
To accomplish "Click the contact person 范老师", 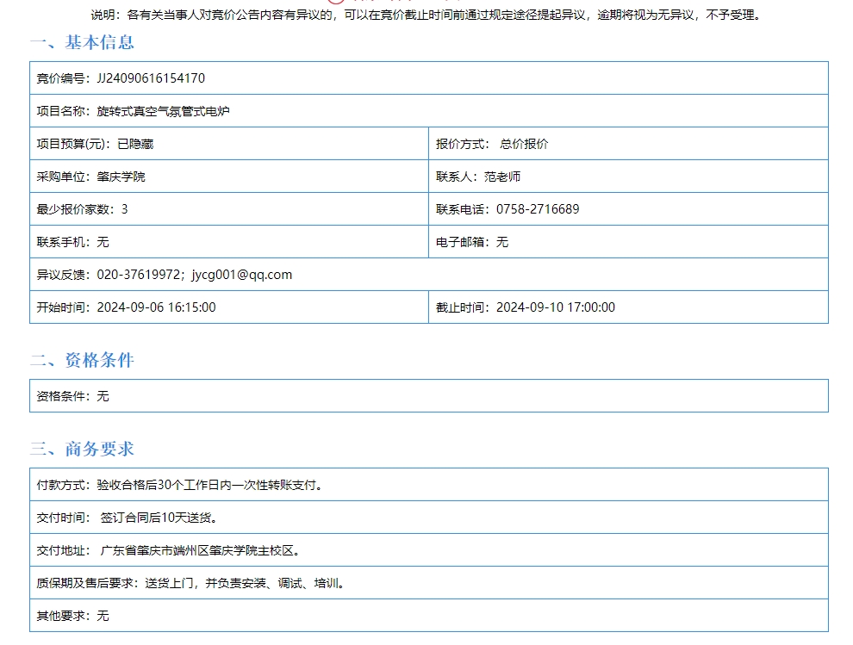I will point(502,177).
